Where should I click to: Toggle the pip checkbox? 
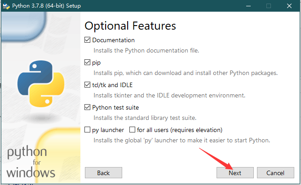[87, 62]
